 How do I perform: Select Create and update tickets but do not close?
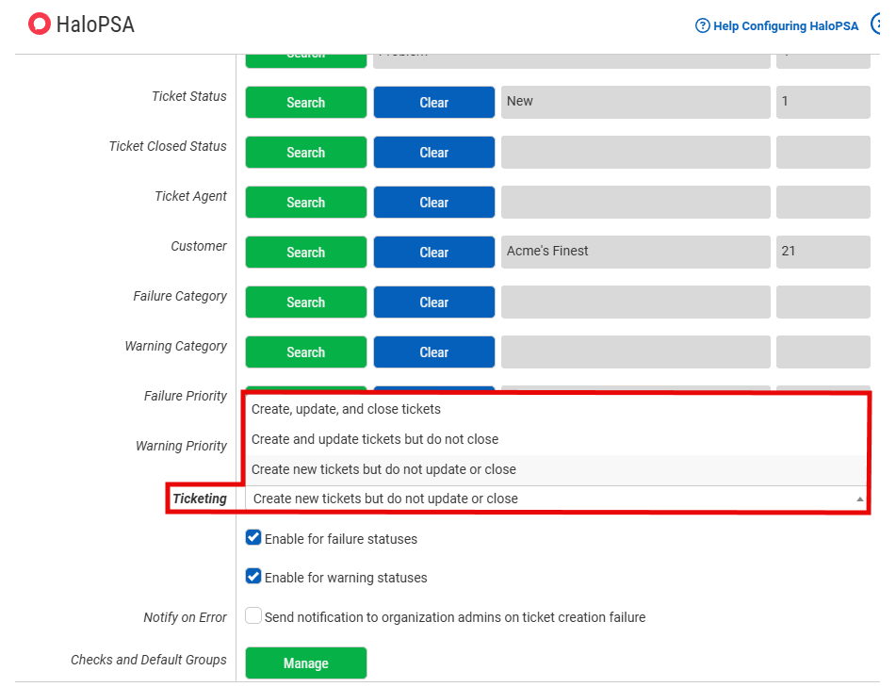coord(374,439)
